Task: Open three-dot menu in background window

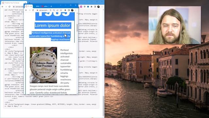Action: point(102,7)
